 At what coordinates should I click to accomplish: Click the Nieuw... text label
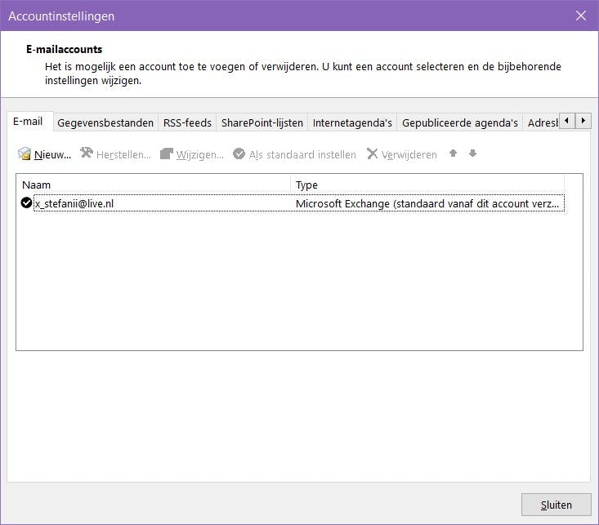[x=53, y=154]
